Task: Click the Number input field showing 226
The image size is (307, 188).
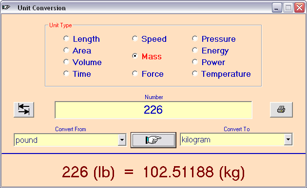Action: 153,110
